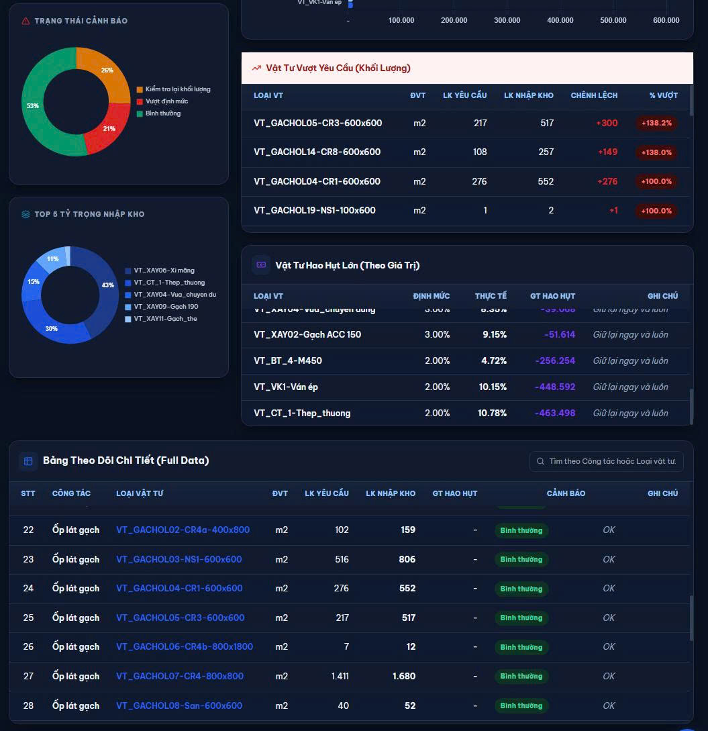Click the orange Kiểm tra lại khối lượng legend swatch

pyautogui.click(x=140, y=89)
